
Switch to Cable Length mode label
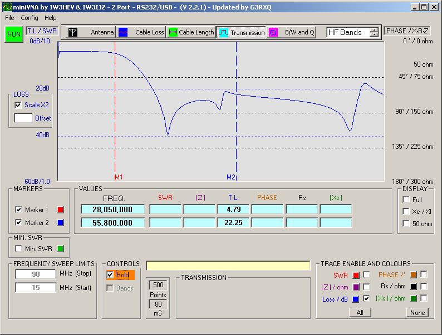pos(197,32)
